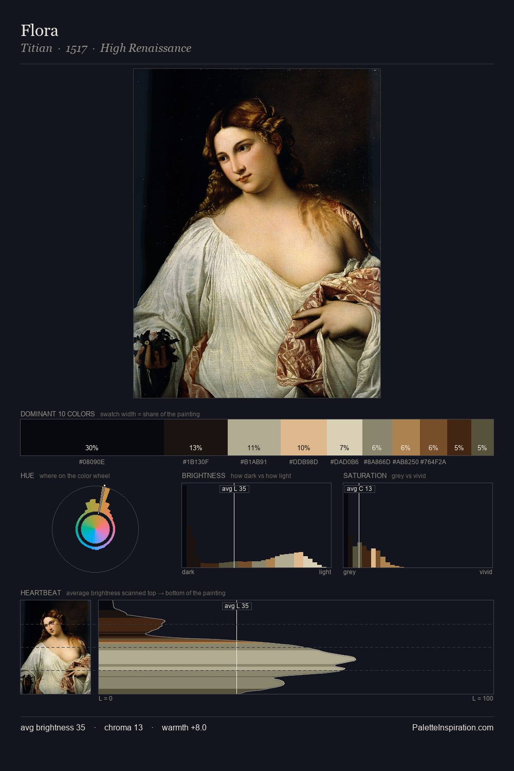Pick the 6% tan #AB8250 swatch
This screenshot has height=771, width=514.
406,437
